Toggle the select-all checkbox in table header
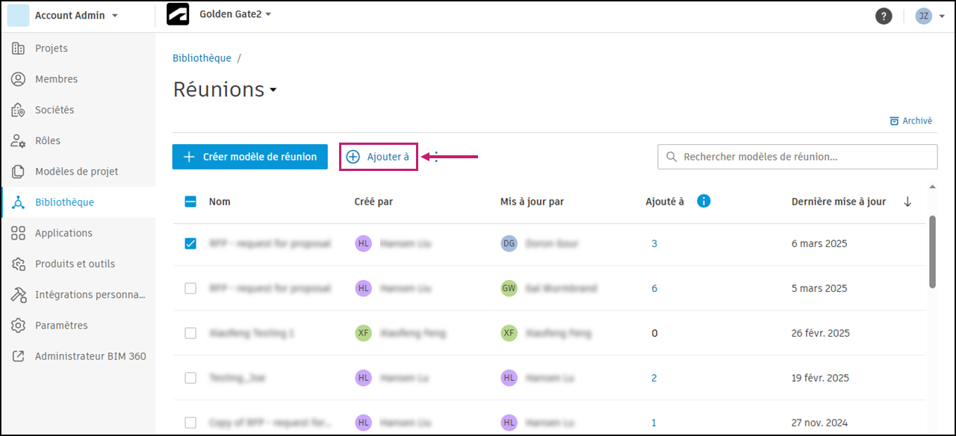 tap(190, 201)
